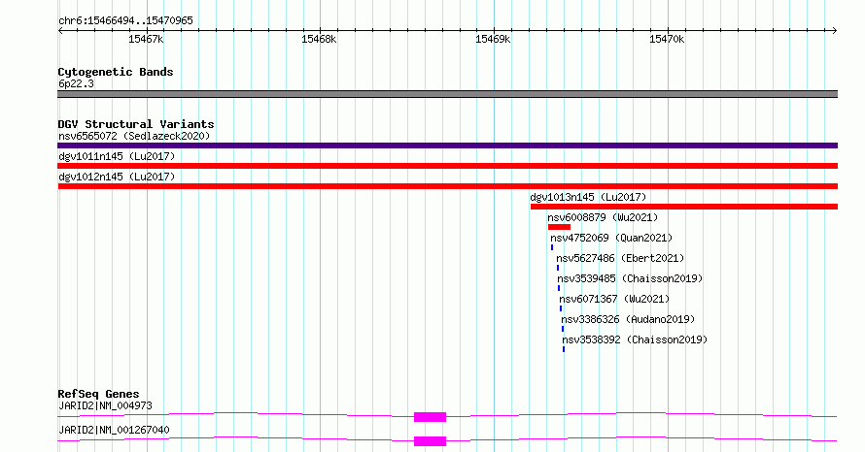Image resolution: width=865 pixels, height=452 pixels.
Task: Click the 15468k ruler position label
Action: pyautogui.click(x=319, y=39)
